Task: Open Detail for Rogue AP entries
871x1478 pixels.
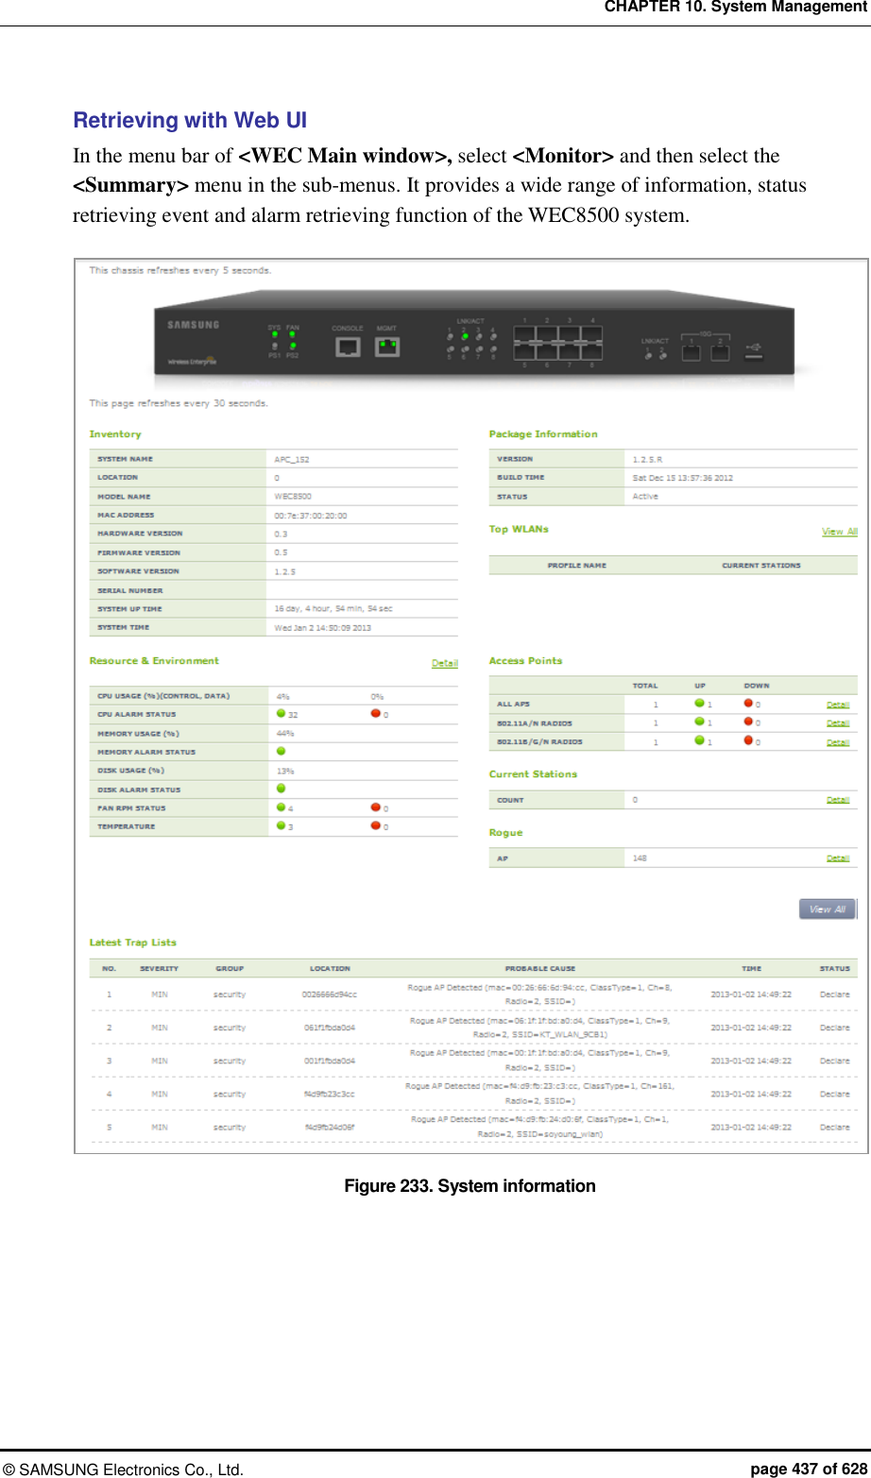Action: coord(837,858)
